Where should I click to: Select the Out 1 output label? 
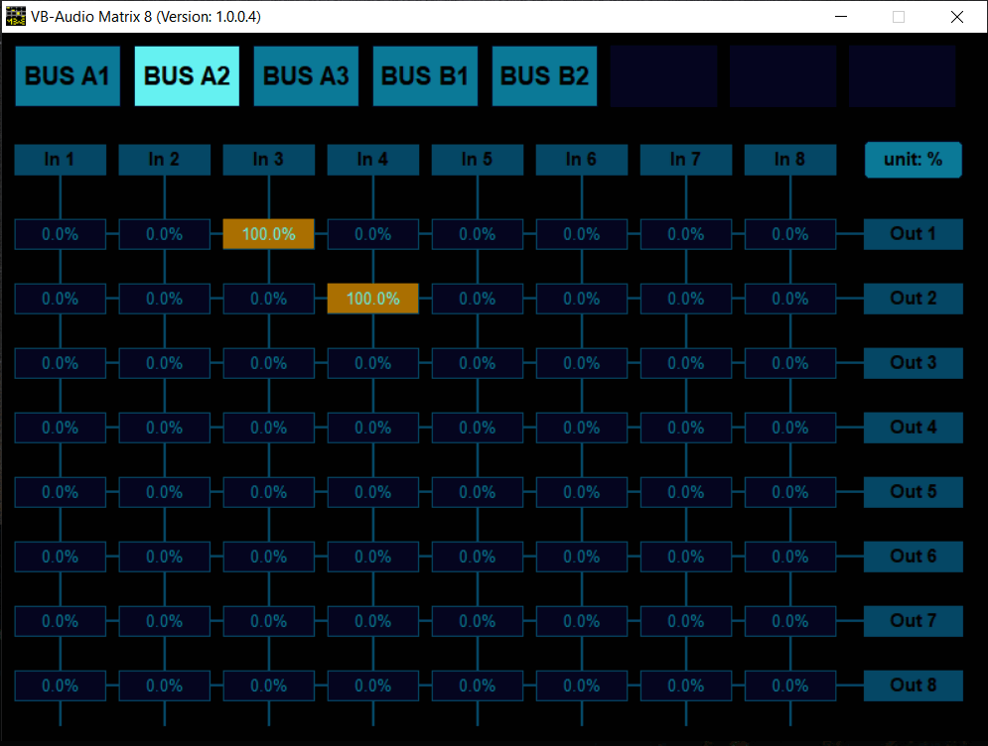(913, 234)
